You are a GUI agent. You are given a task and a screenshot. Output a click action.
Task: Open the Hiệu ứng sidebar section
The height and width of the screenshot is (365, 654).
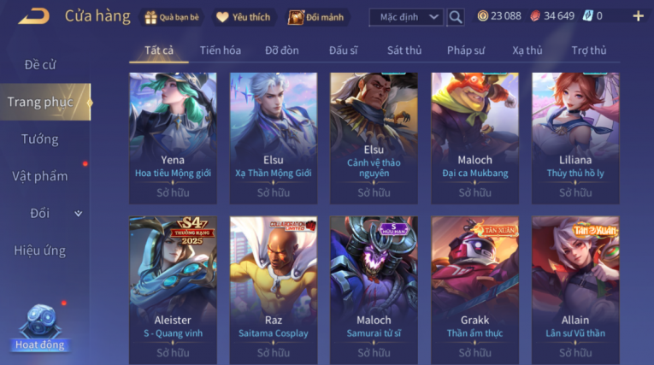coord(40,250)
